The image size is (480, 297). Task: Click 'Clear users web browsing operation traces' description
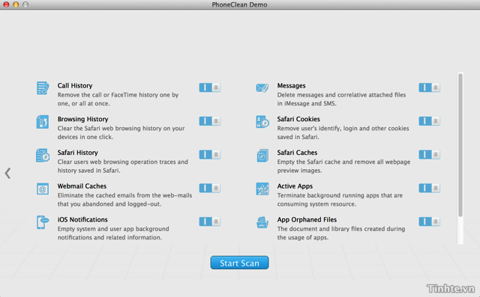click(x=123, y=166)
